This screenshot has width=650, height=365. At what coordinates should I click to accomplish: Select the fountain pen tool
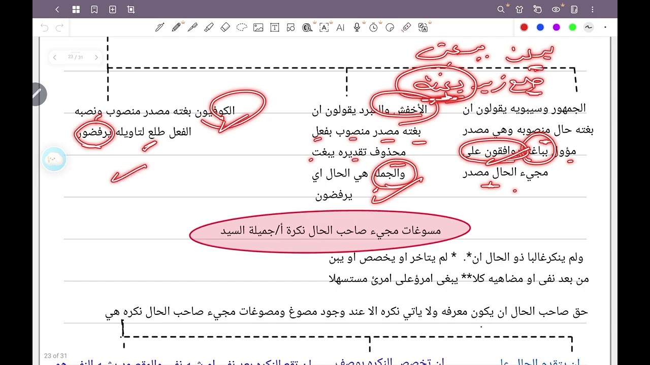click(160, 27)
